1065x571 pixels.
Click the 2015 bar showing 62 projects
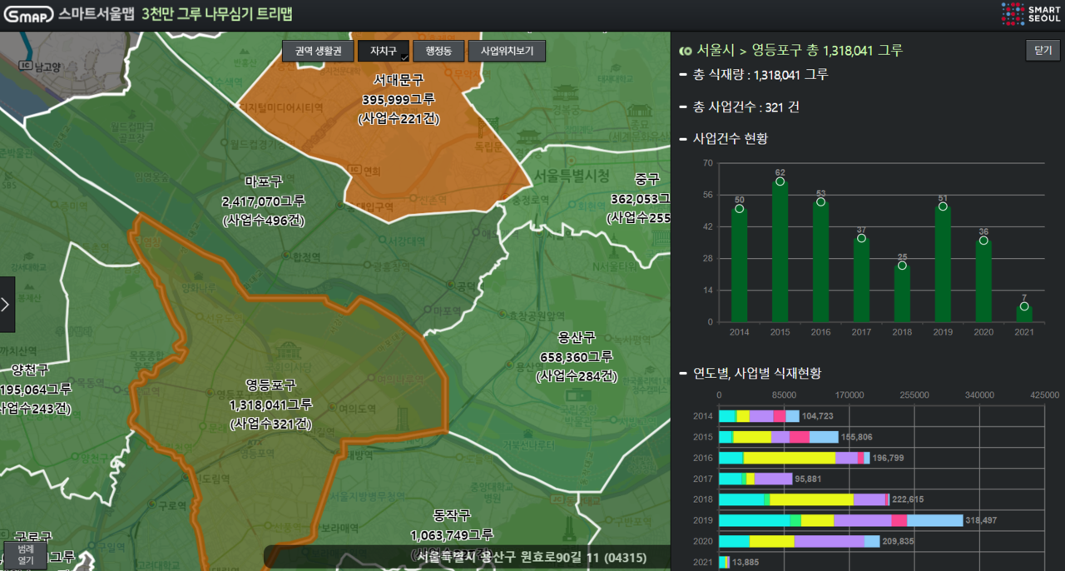[x=779, y=250]
